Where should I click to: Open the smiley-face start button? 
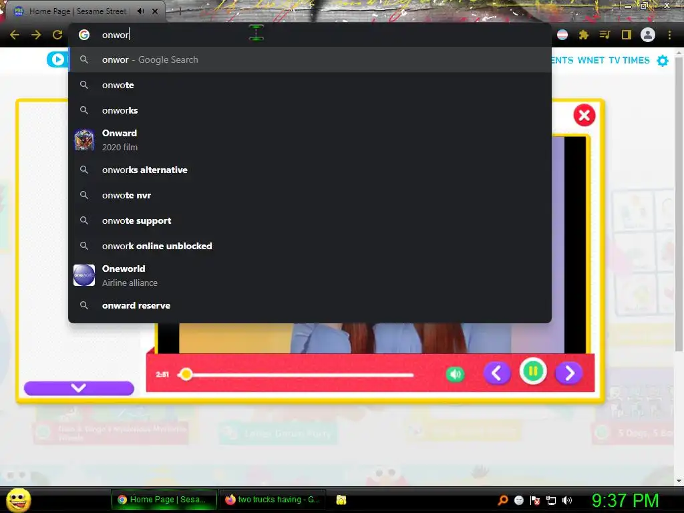coord(18,500)
